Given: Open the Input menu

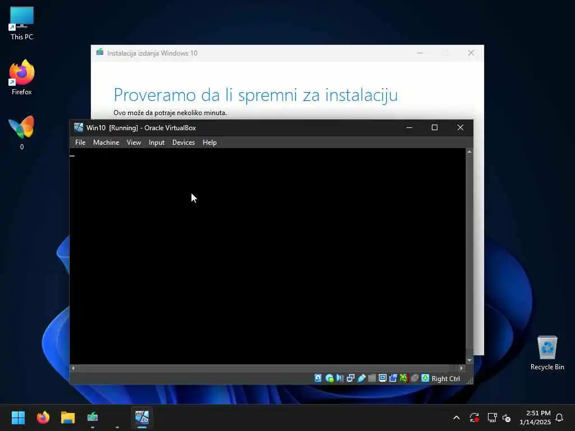Looking at the screenshot, I should click(157, 143).
